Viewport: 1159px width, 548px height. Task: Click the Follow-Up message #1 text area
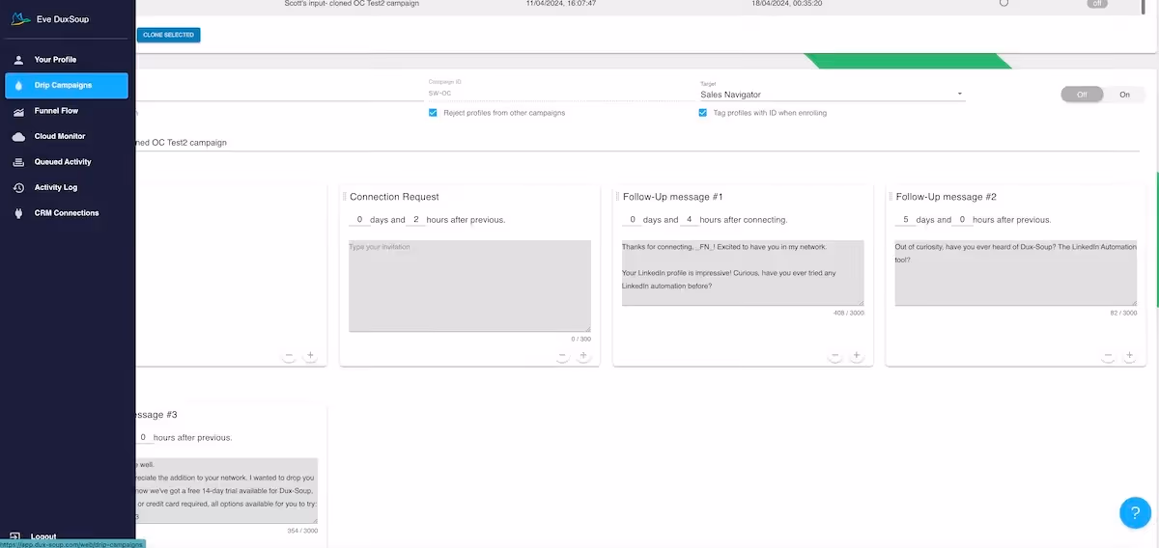coord(743,273)
